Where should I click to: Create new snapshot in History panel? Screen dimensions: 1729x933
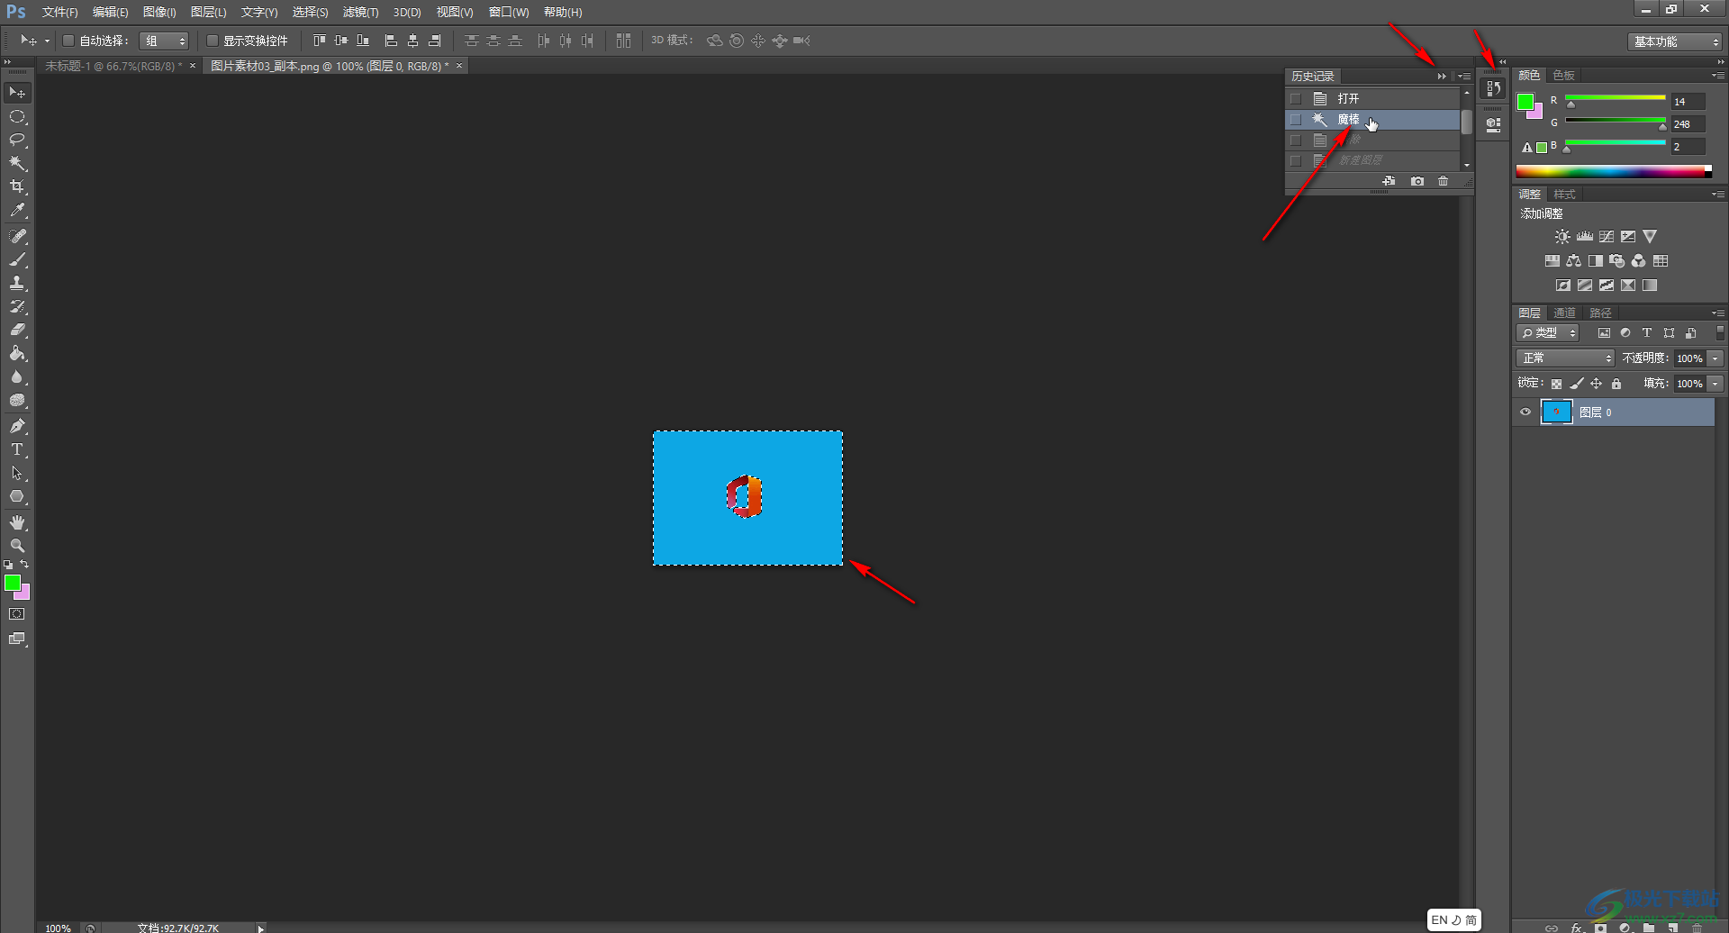click(x=1417, y=181)
